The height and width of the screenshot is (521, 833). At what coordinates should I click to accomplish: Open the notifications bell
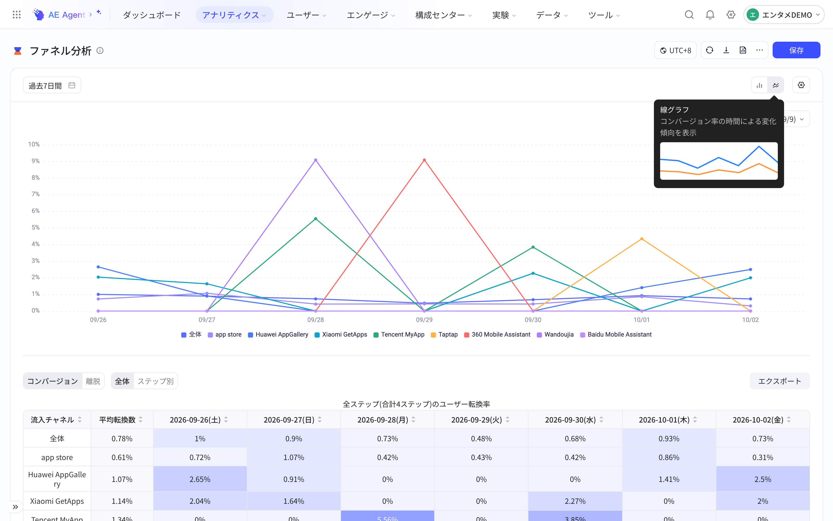pos(710,15)
